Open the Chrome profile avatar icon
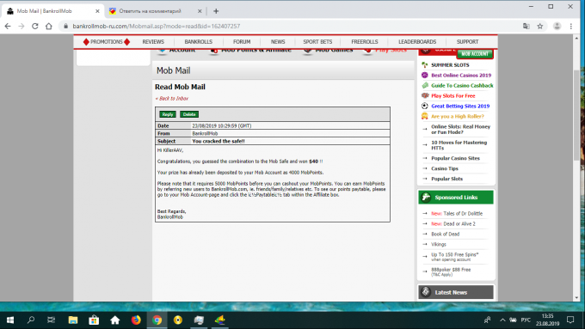The width and height of the screenshot is (585, 329). [557, 26]
